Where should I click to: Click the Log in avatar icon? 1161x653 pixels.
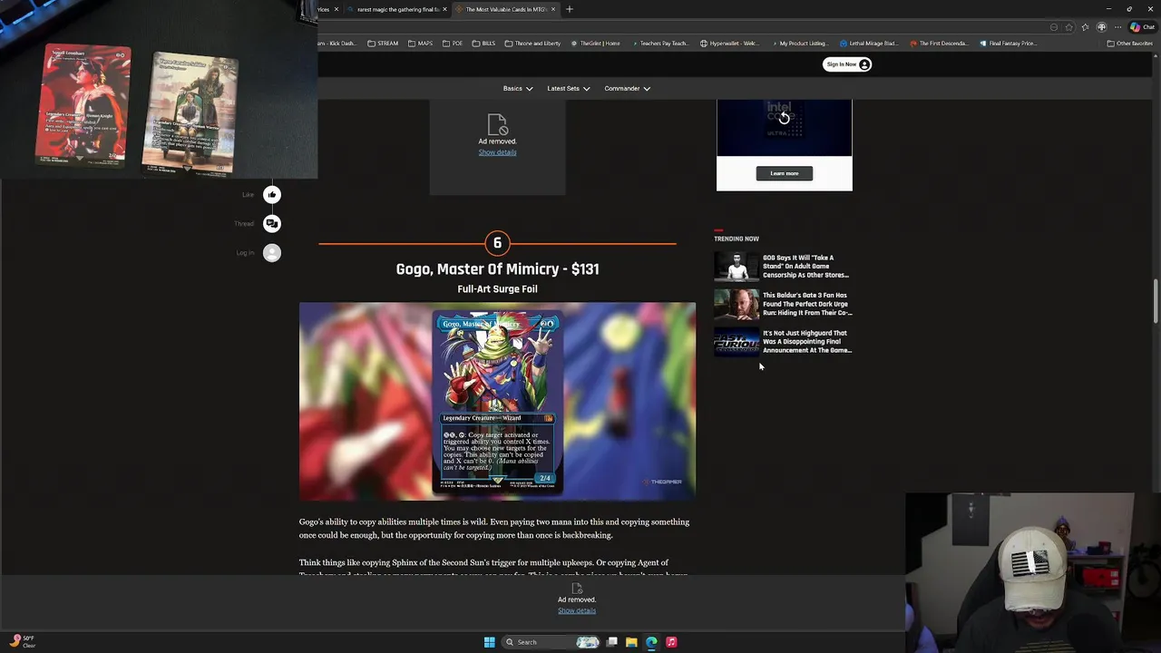[271, 253]
